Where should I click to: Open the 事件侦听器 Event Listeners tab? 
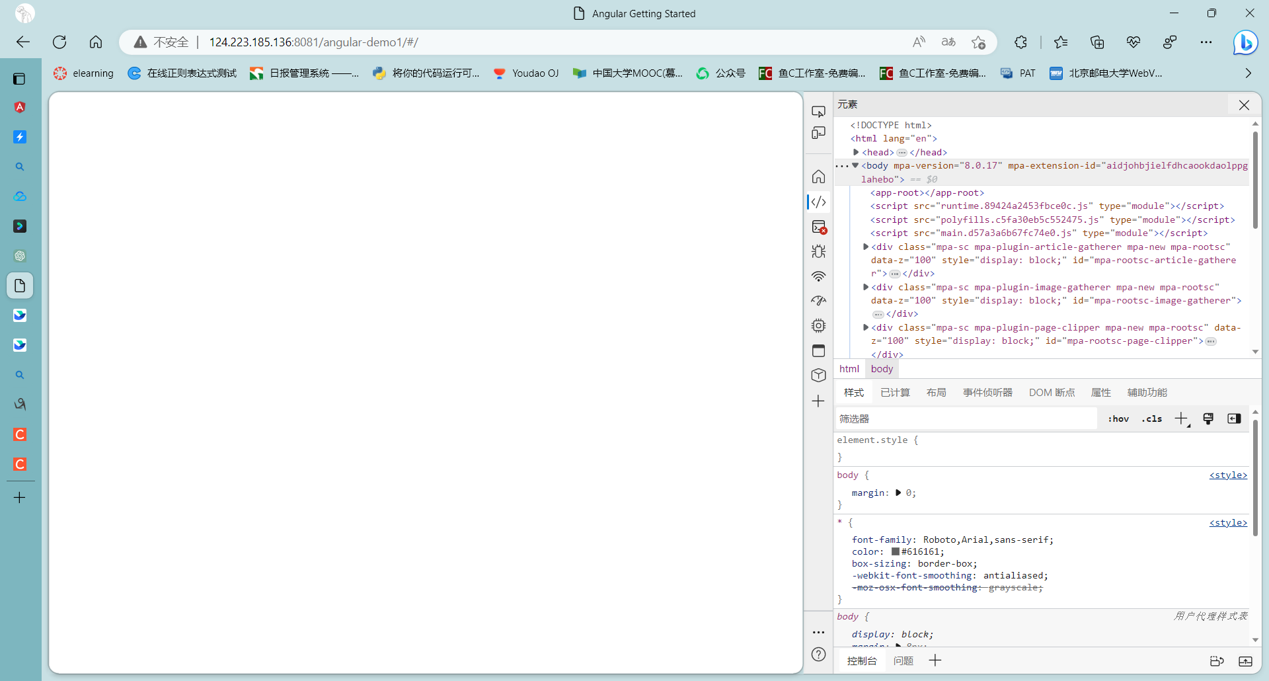[987, 392]
